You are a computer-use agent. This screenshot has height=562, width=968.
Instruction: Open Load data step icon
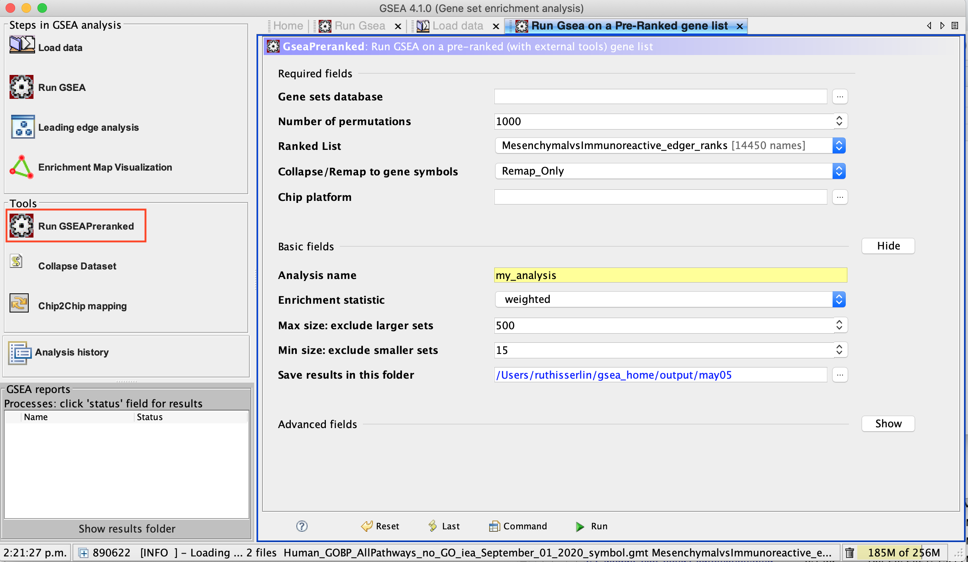[22, 45]
